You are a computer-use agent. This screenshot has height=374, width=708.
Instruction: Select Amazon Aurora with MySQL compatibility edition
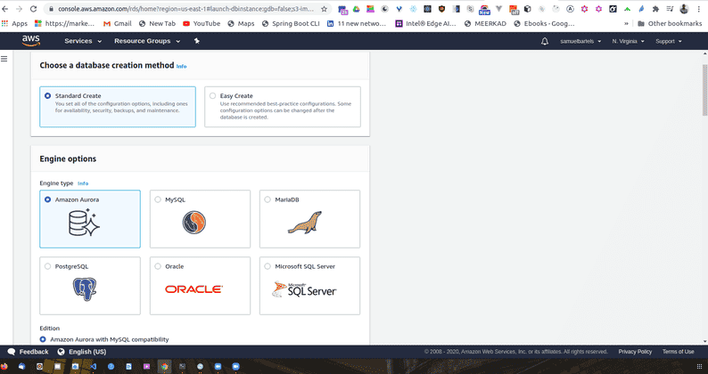43,339
